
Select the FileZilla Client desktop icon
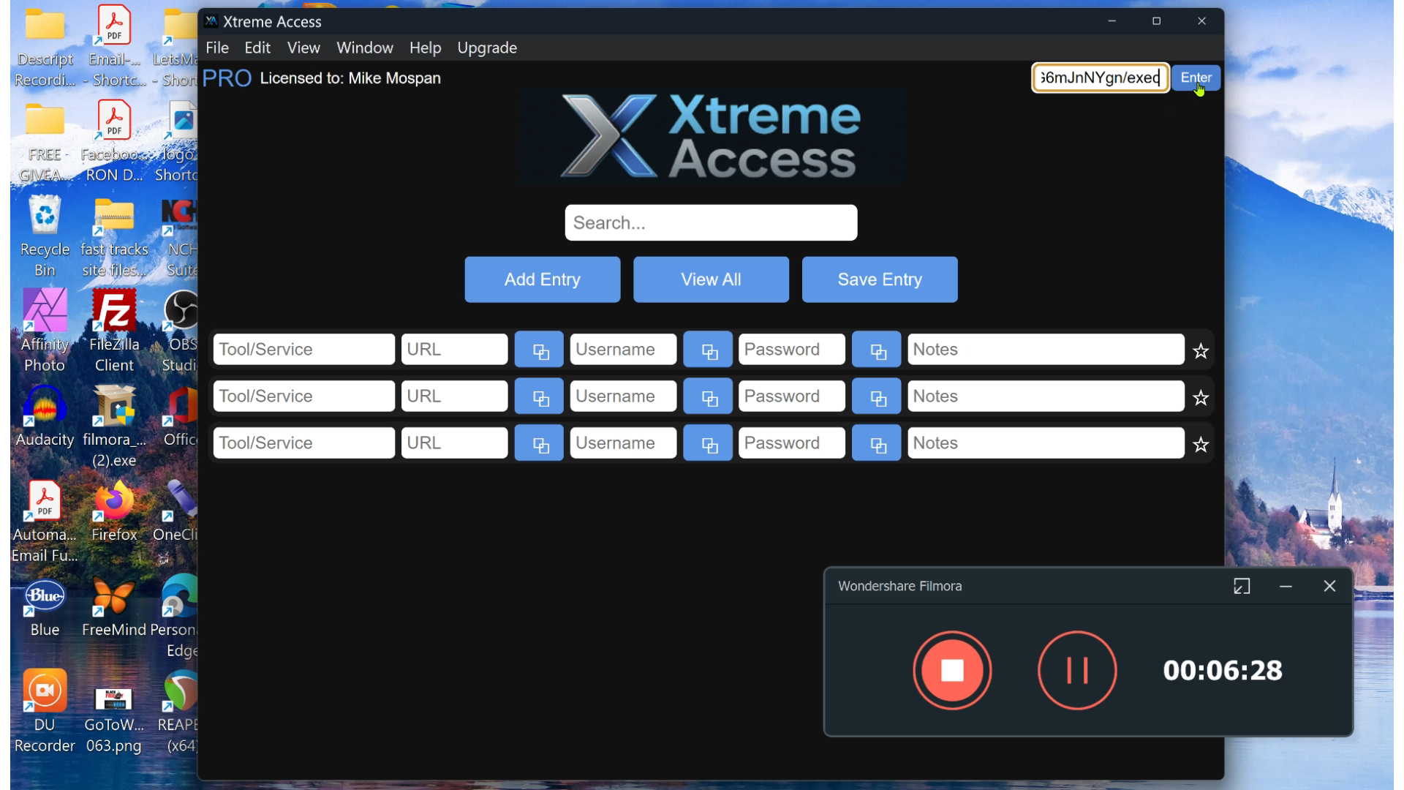click(x=114, y=331)
